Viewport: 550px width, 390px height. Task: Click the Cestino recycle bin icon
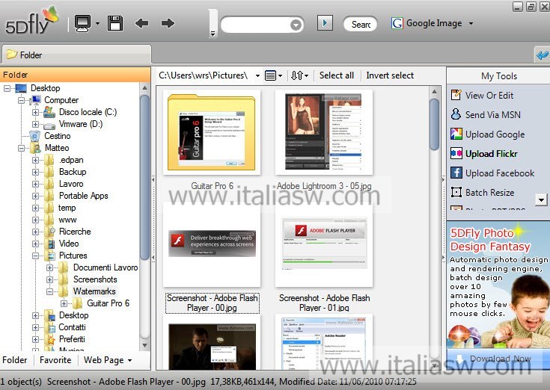[34, 136]
